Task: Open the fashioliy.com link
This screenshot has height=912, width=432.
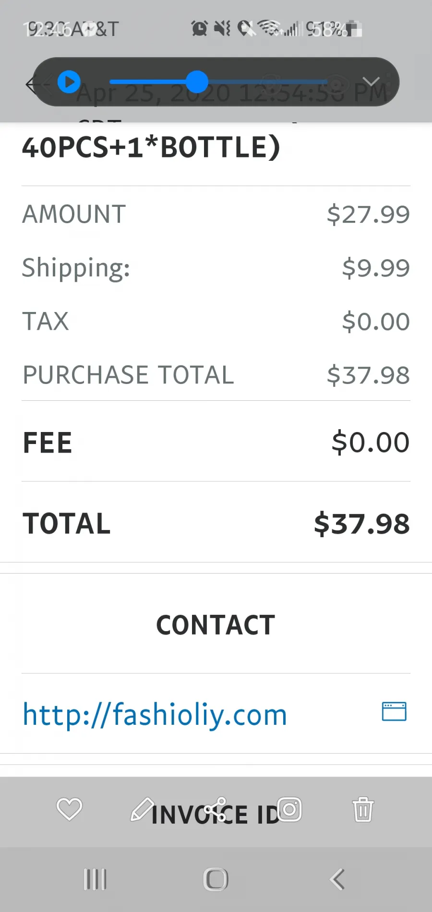Action: pos(155,714)
